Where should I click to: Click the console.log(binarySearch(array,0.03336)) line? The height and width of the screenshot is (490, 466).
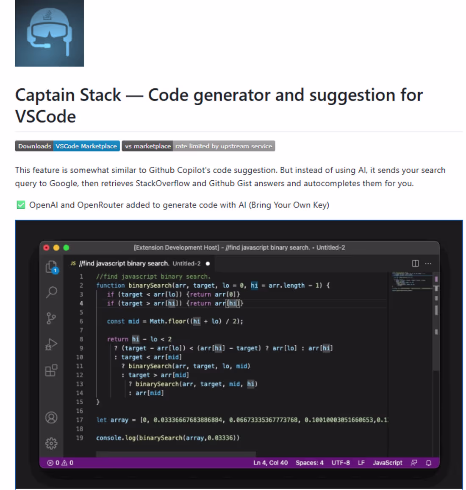[168, 438]
